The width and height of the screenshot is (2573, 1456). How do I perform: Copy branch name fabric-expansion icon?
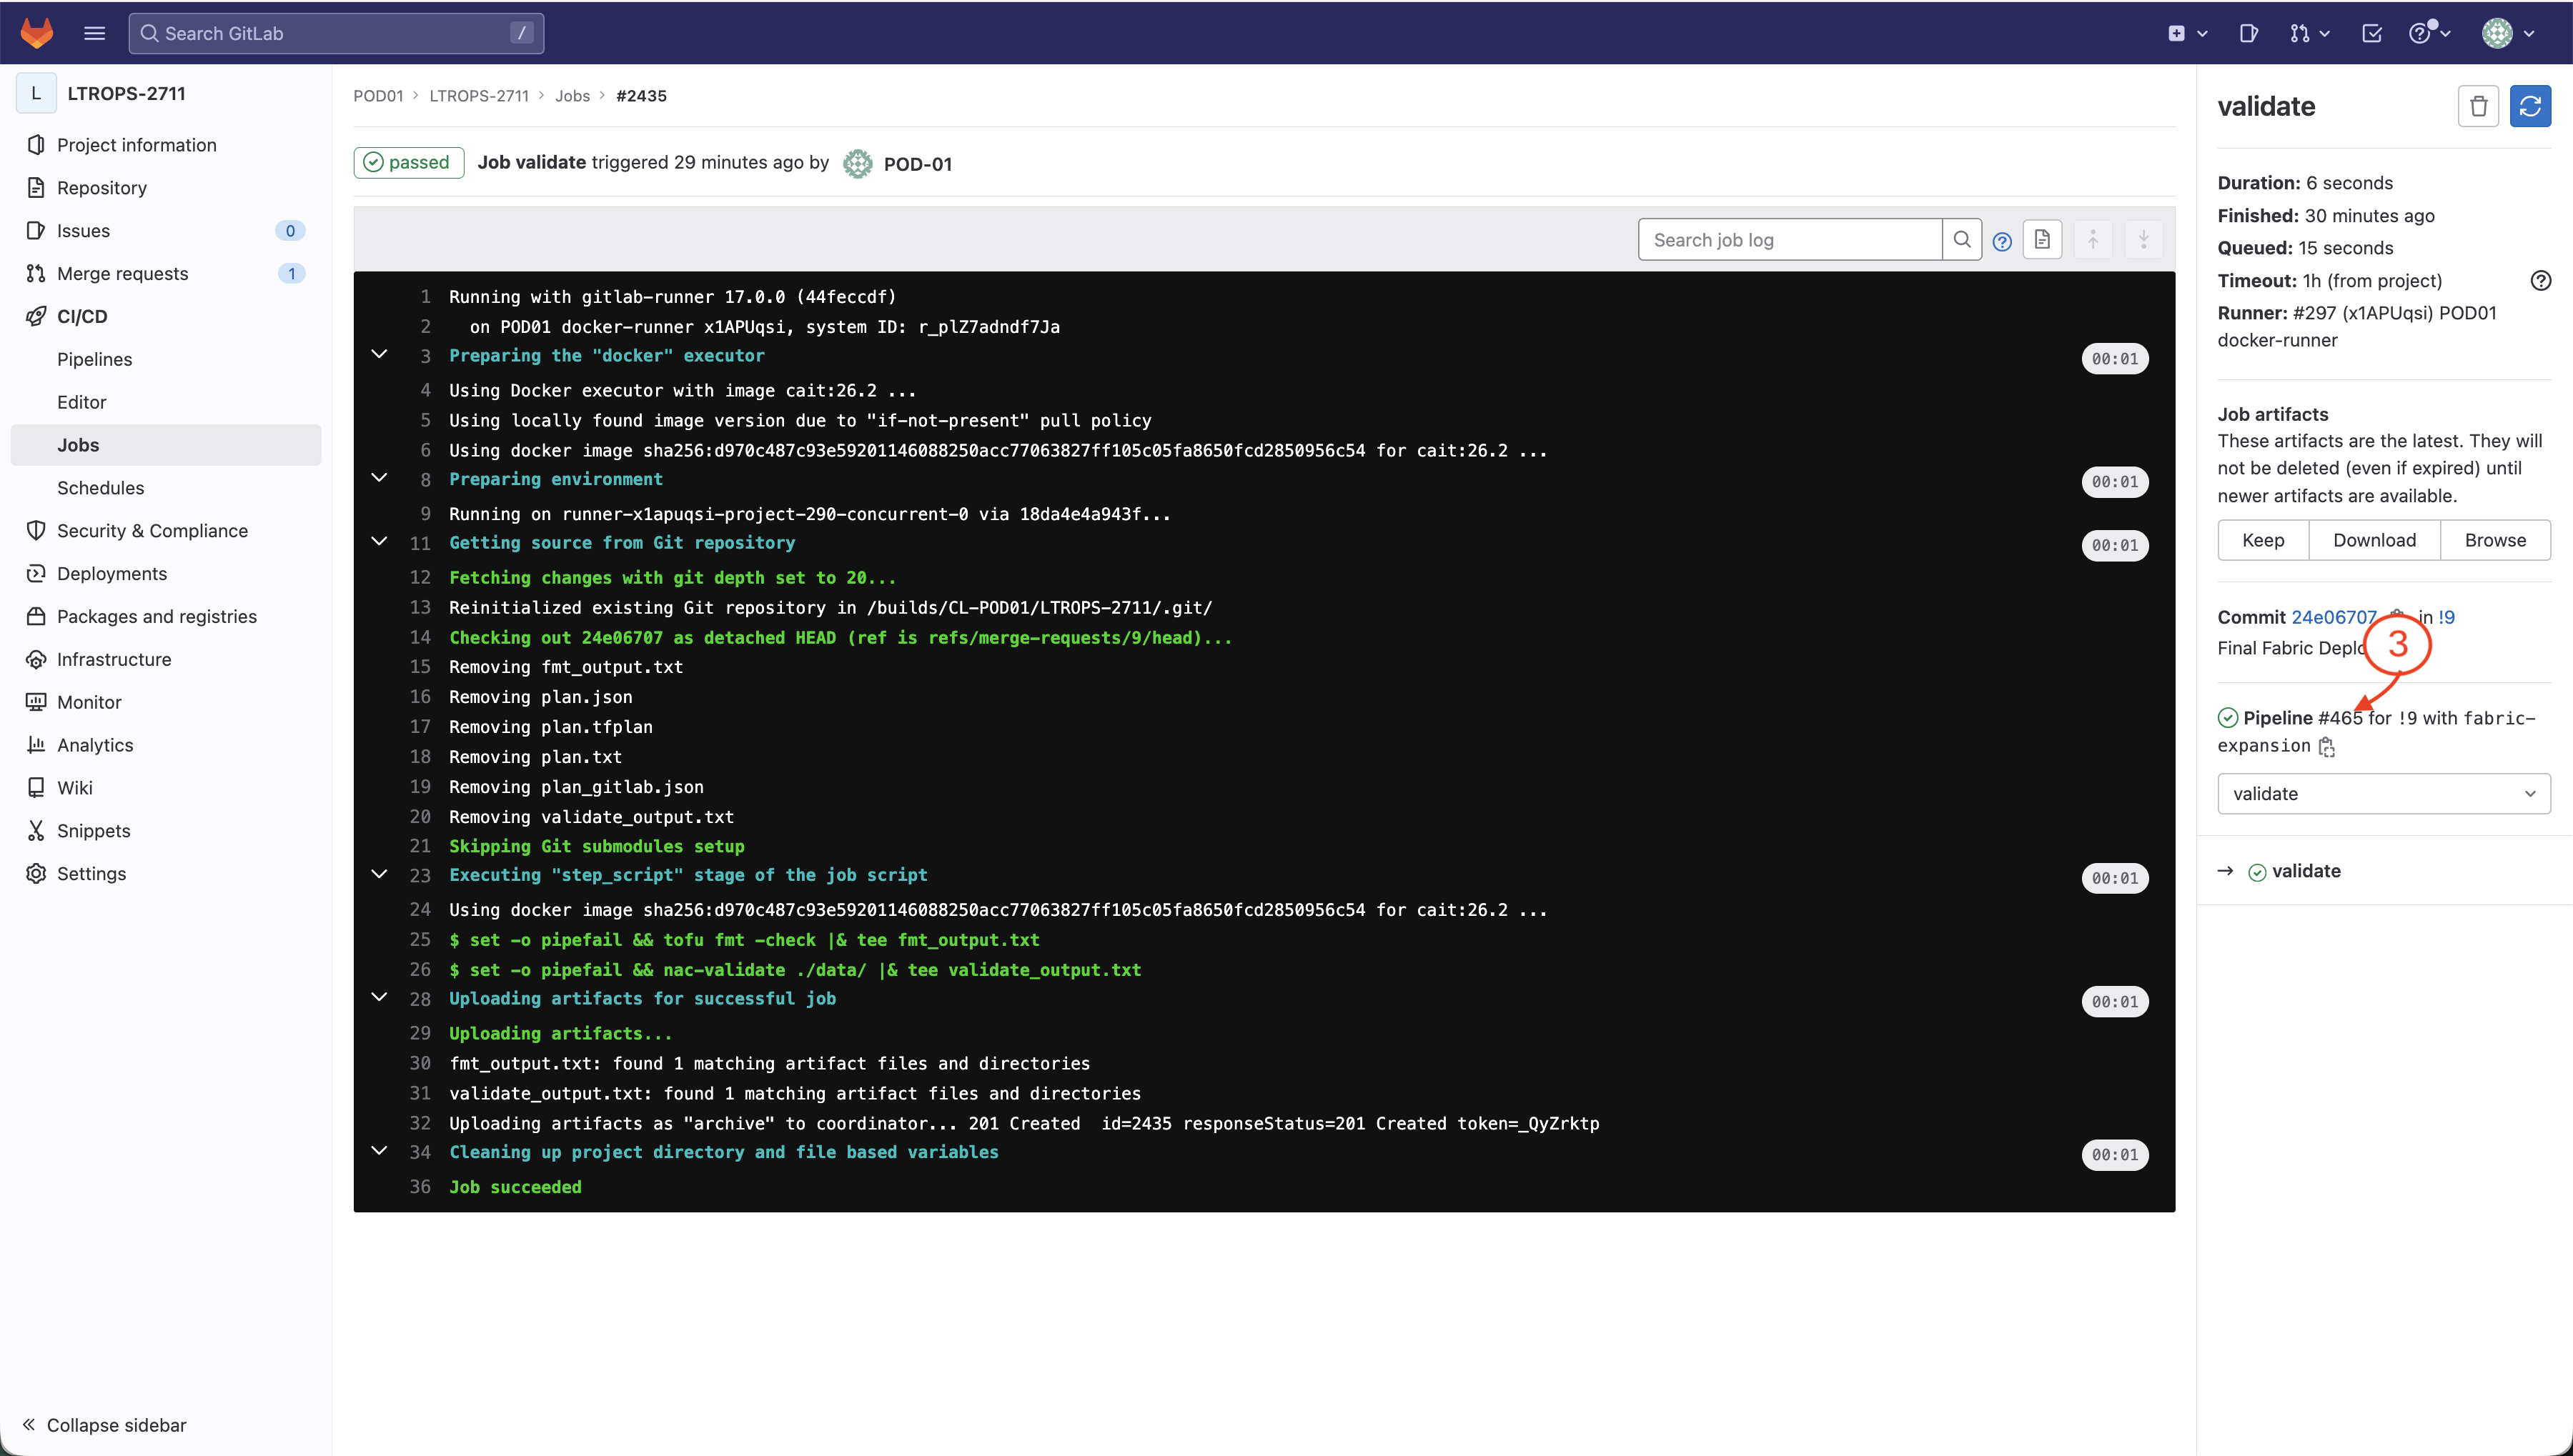pyautogui.click(x=2327, y=747)
